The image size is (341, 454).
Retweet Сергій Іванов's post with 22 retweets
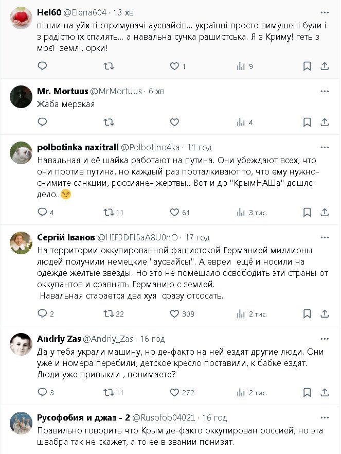pyautogui.click(x=109, y=313)
